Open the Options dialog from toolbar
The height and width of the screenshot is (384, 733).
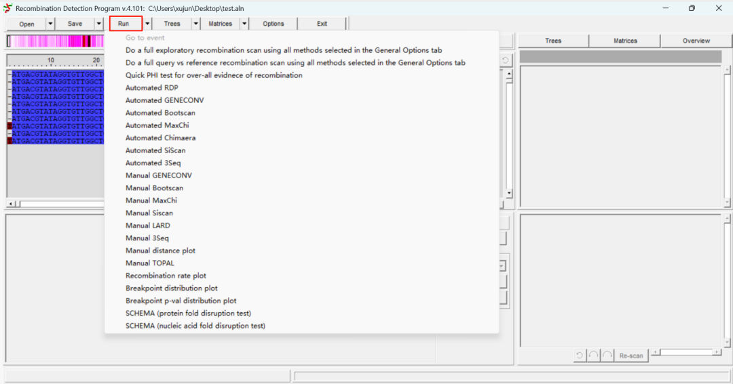pyautogui.click(x=274, y=23)
